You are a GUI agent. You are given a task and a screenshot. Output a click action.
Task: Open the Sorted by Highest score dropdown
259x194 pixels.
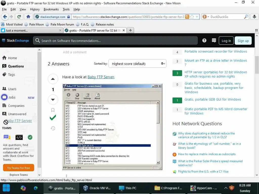pos(137,64)
